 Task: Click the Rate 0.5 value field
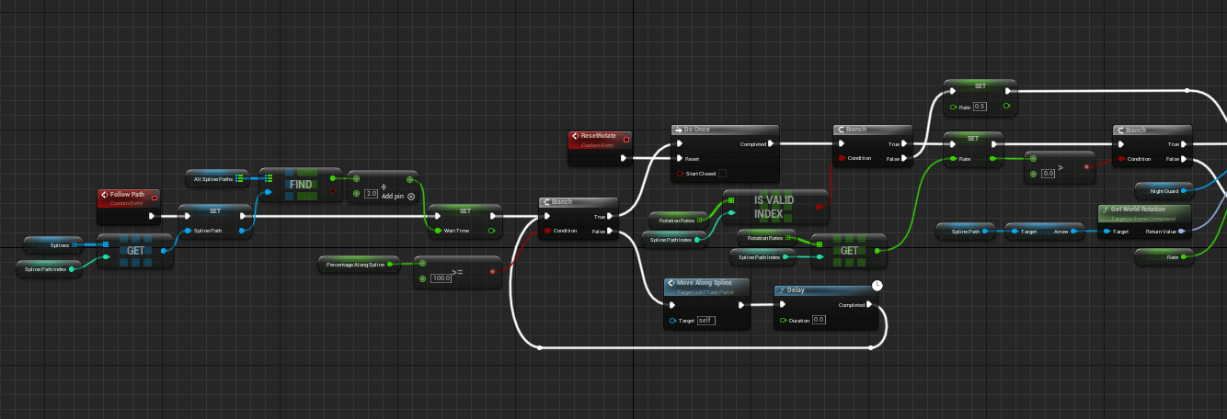click(980, 107)
